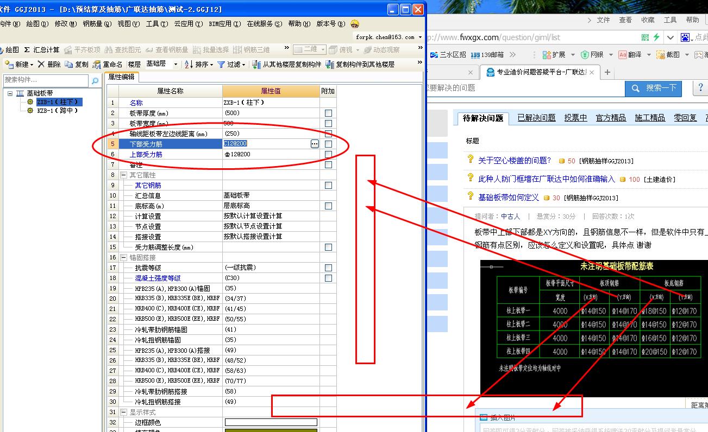Viewport: 708px width, 432px height.
Task: Tick the 附加 checkbox for 其它钢筋
Action: 328,185
